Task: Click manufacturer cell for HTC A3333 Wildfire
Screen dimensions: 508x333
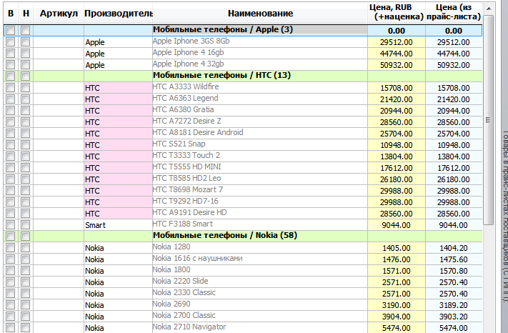Action: pos(119,88)
